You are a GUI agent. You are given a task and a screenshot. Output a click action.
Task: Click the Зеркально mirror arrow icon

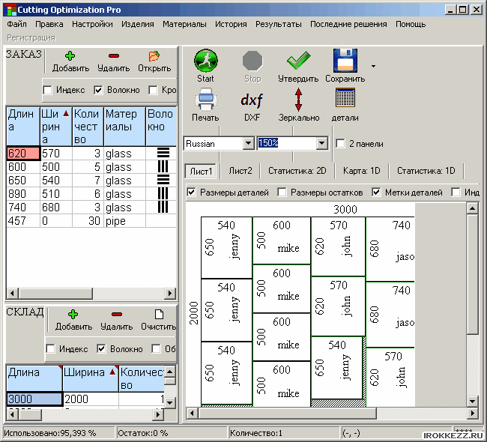pos(298,100)
